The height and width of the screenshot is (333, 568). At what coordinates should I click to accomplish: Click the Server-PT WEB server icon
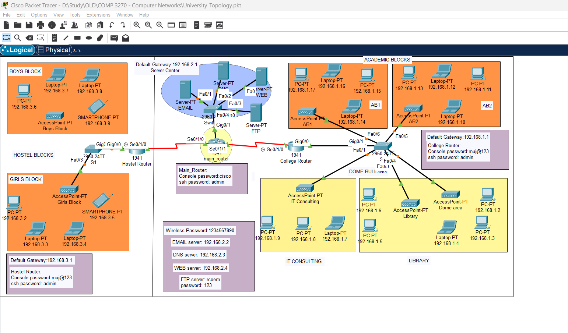[262, 77]
